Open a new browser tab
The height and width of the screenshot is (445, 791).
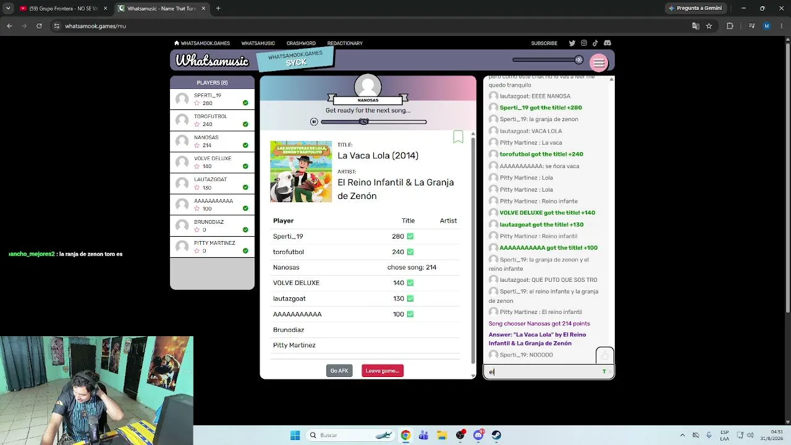218,9
